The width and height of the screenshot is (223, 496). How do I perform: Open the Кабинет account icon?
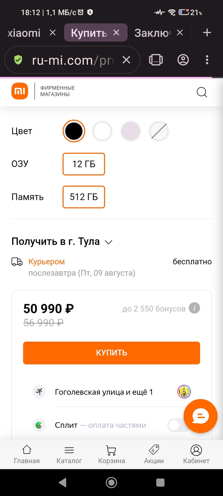[x=196, y=454]
